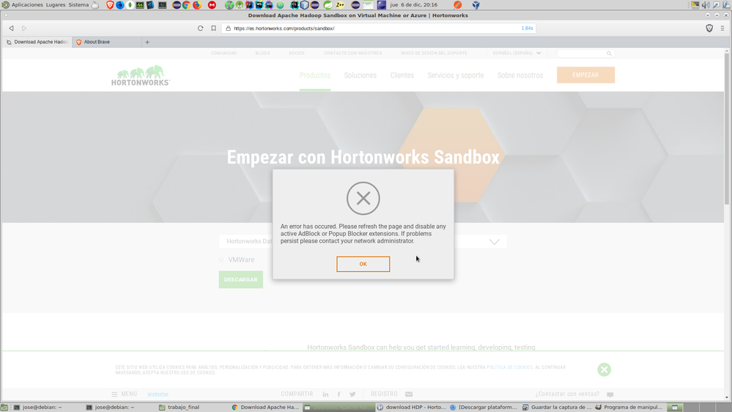Open a new tab with plus button
The image size is (732, 412).
147,42
